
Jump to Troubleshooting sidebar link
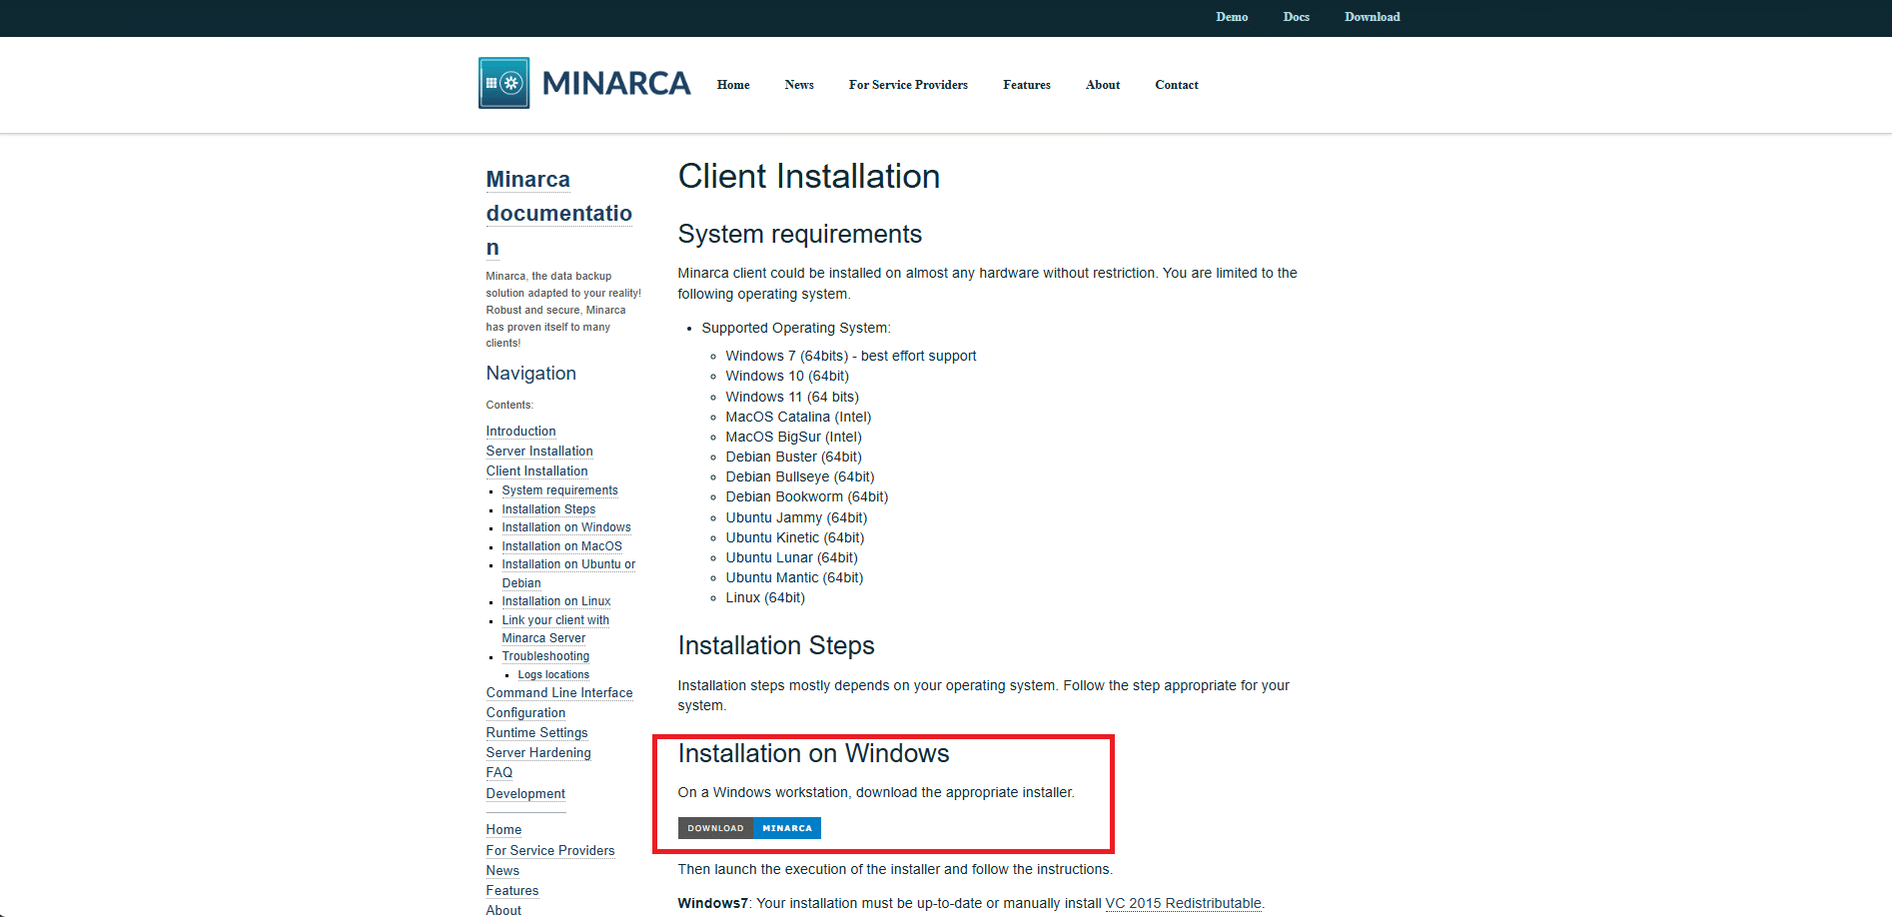tap(545, 656)
